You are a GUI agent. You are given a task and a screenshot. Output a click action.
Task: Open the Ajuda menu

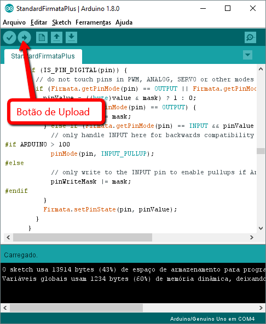point(124,22)
